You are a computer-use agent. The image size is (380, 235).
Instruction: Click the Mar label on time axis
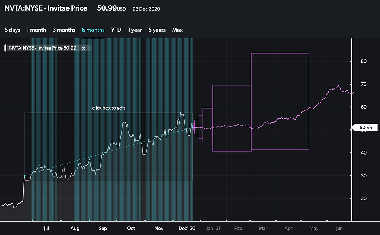[x=263, y=228]
